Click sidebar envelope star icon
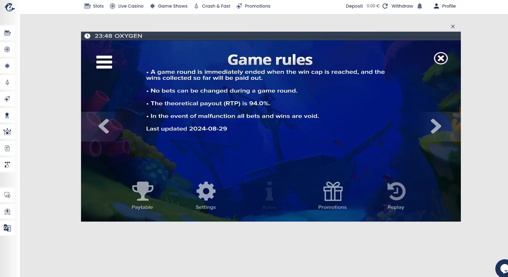 (7, 211)
